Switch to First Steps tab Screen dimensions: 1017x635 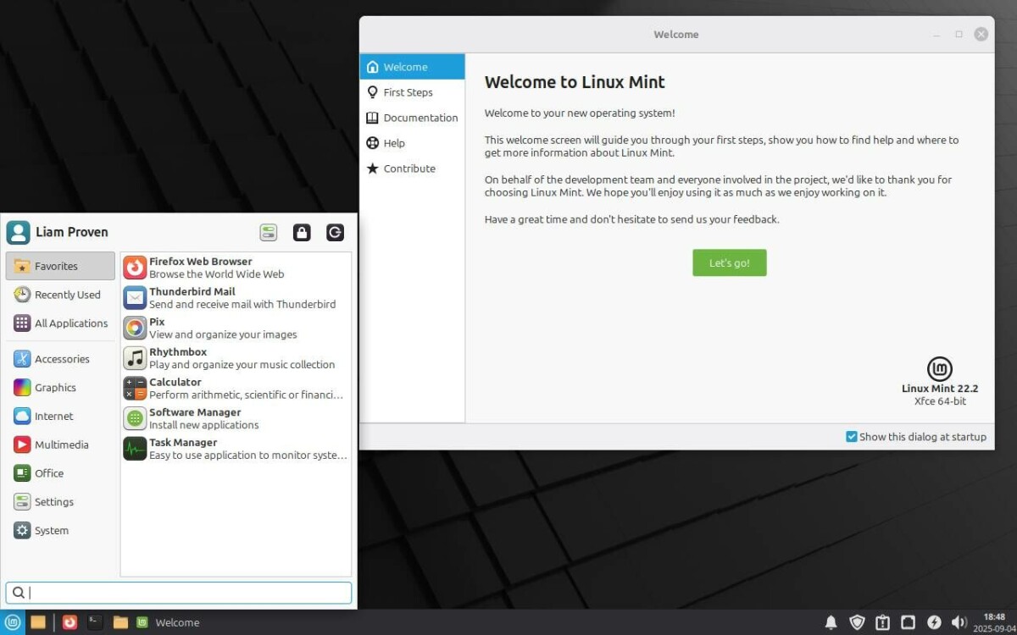(x=412, y=92)
